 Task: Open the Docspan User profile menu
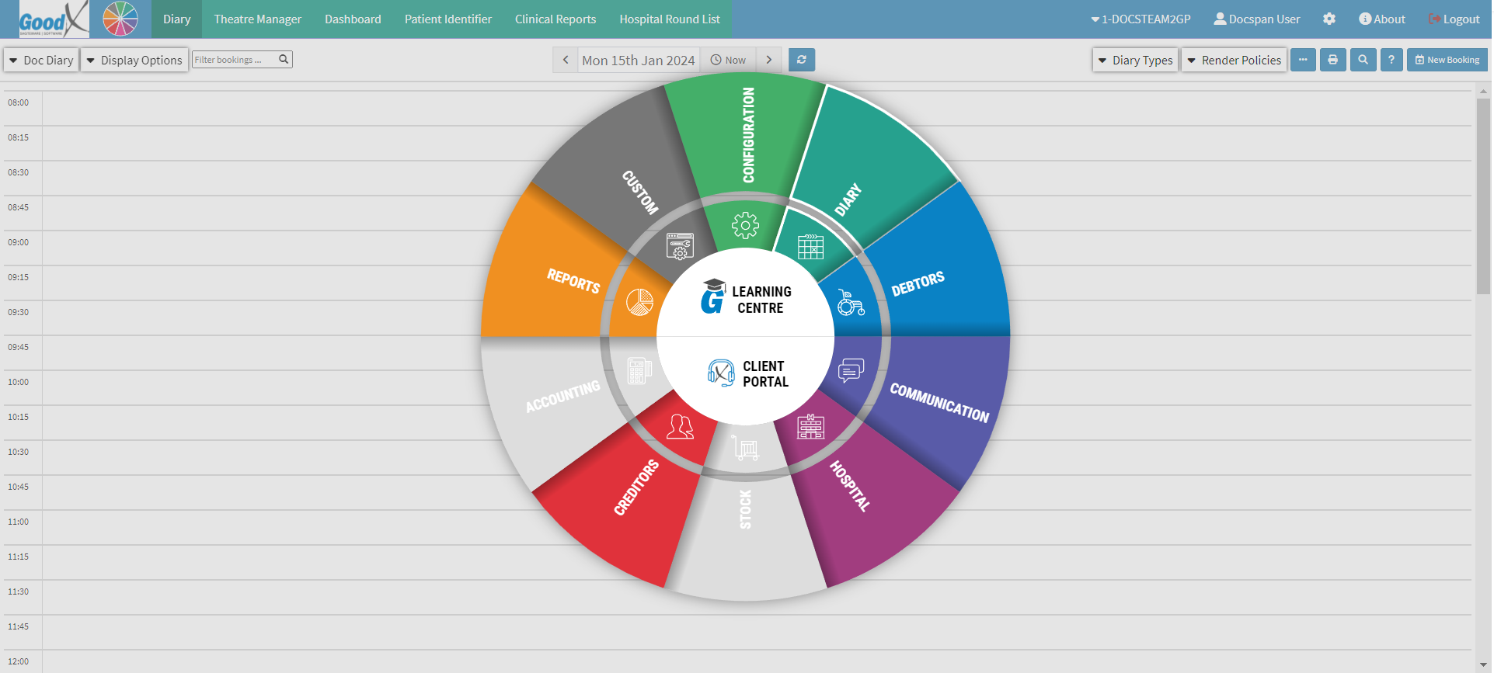[1257, 19]
